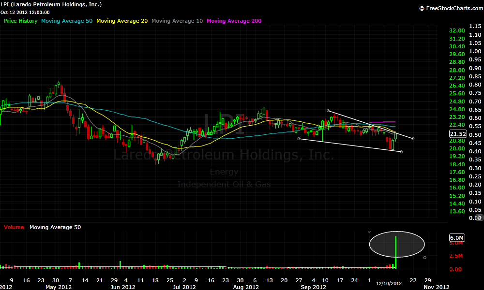484x290 pixels.
Task: Click the lower trendline's left endpoint handle
Action: [299, 139]
